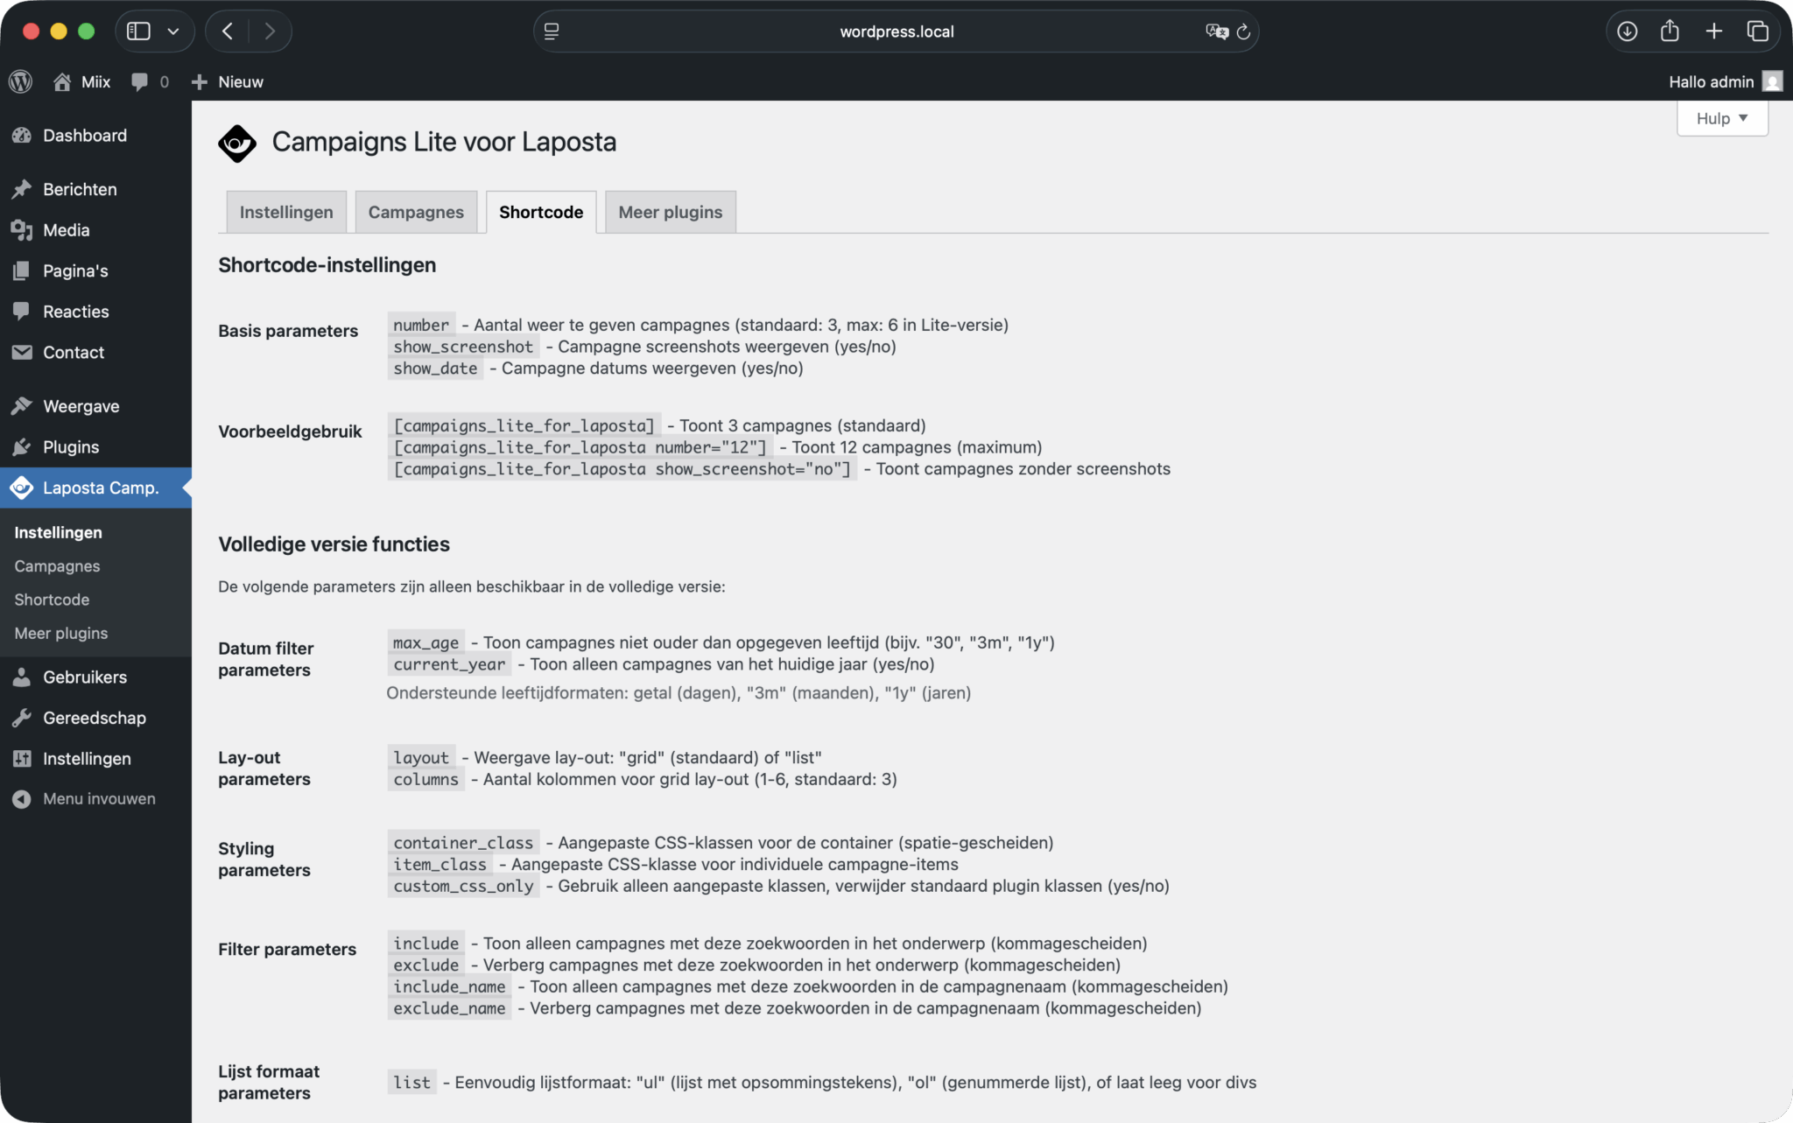Click the Miix home icon
The image size is (1793, 1123).
click(x=62, y=81)
